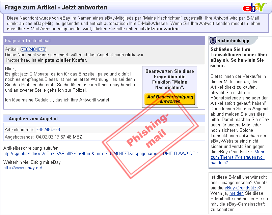Click the 'Auf Benachrichtigung antworten' button
Image resolution: width=272 pixels, height=215 pixels.
[x=170, y=99]
